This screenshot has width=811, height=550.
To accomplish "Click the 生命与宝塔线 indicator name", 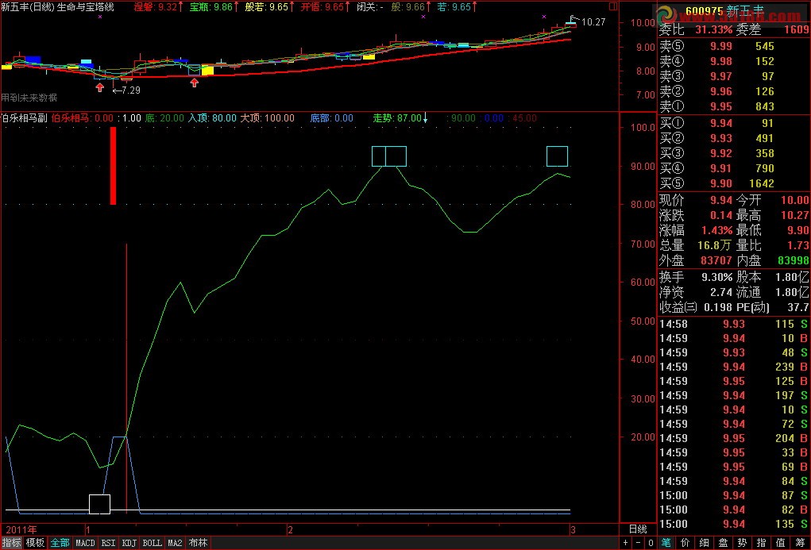I will pyautogui.click(x=85, y=7).
